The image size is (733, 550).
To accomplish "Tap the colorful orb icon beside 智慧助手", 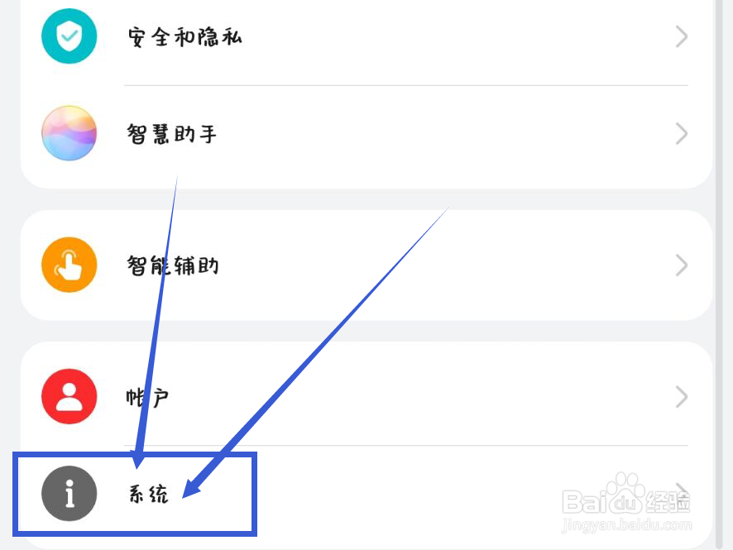I will (x=69, y=133).
